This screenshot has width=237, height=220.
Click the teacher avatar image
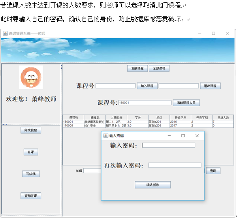click(x=31, y=77)
